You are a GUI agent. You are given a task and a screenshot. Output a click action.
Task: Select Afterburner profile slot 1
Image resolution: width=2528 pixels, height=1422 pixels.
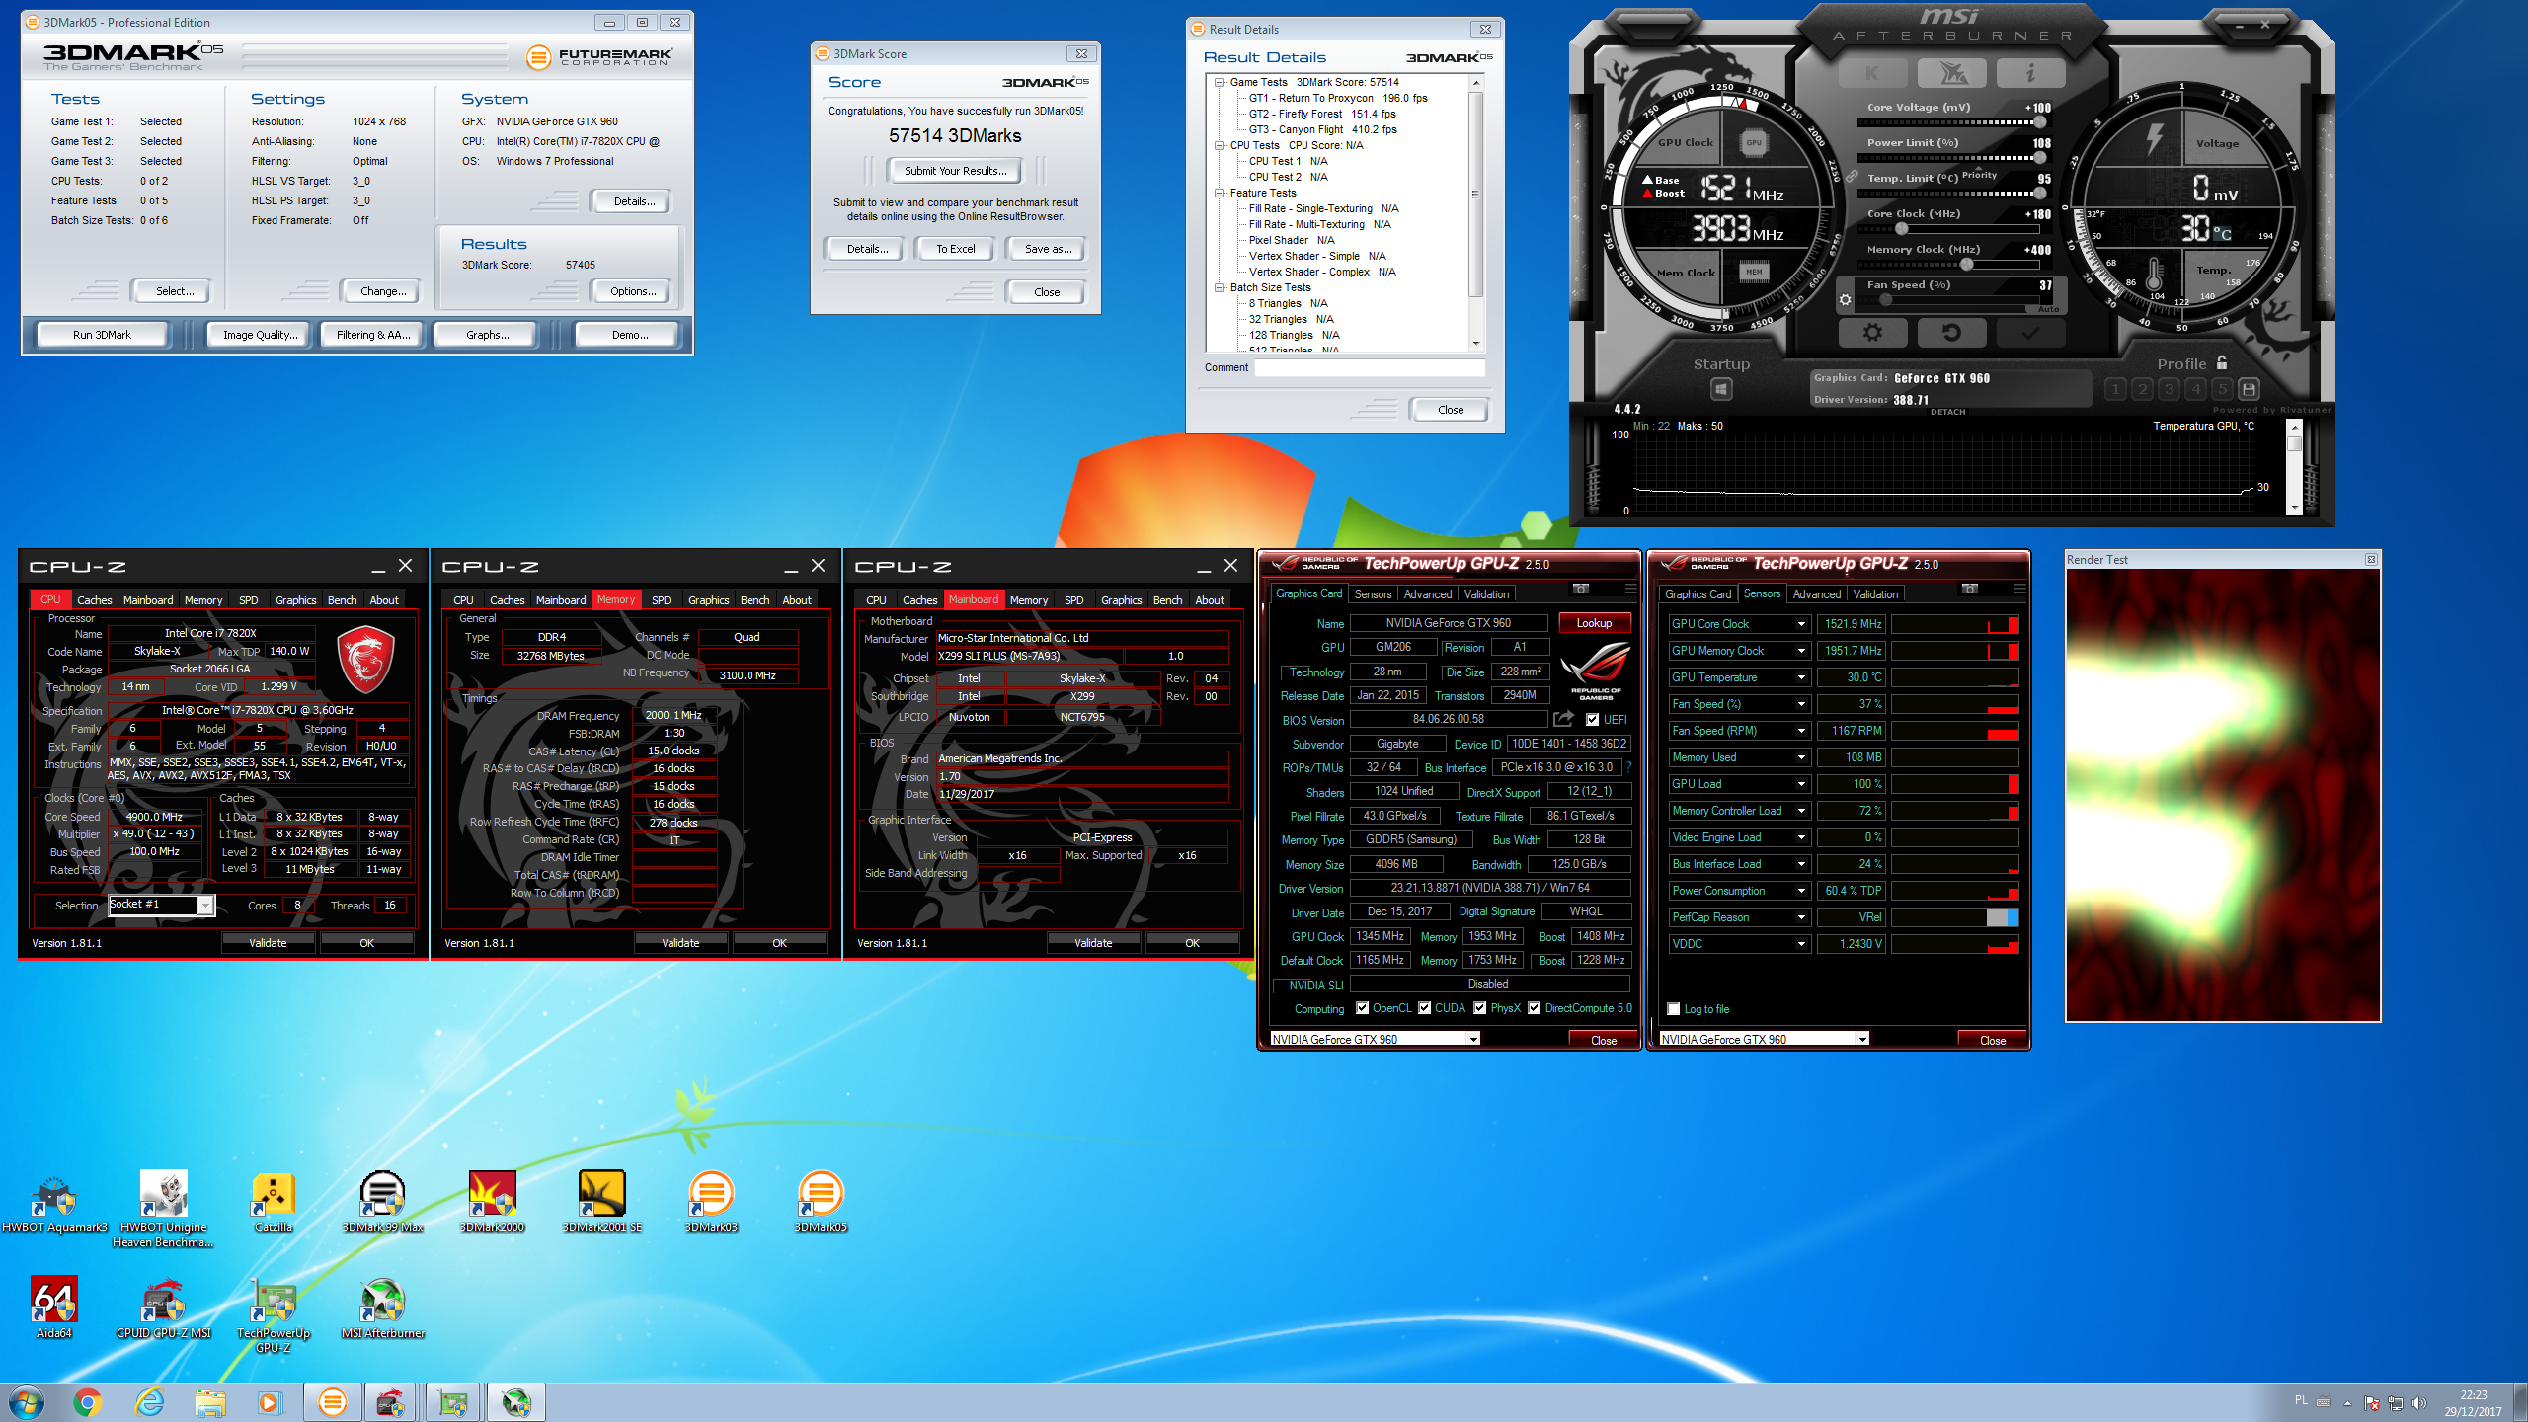click(2115, 389)
